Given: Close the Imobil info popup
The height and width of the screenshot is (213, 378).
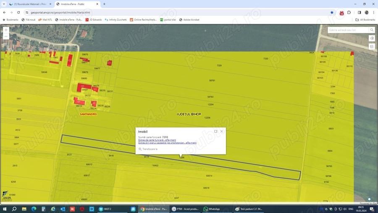Looking at the screenshot, I should (221, 131).
